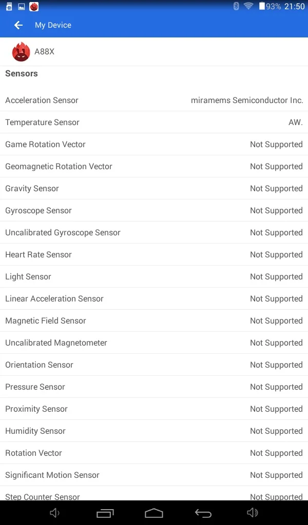
Task: Tap the Significant Motion Sensor row
Action: (154, 475)
